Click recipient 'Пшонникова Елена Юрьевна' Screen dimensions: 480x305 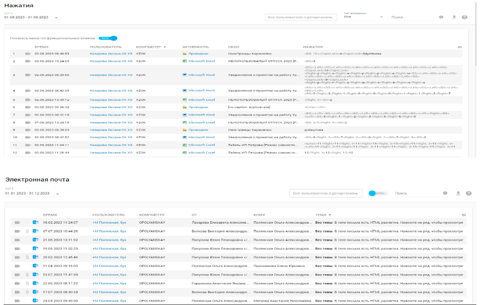coord(279,266)
